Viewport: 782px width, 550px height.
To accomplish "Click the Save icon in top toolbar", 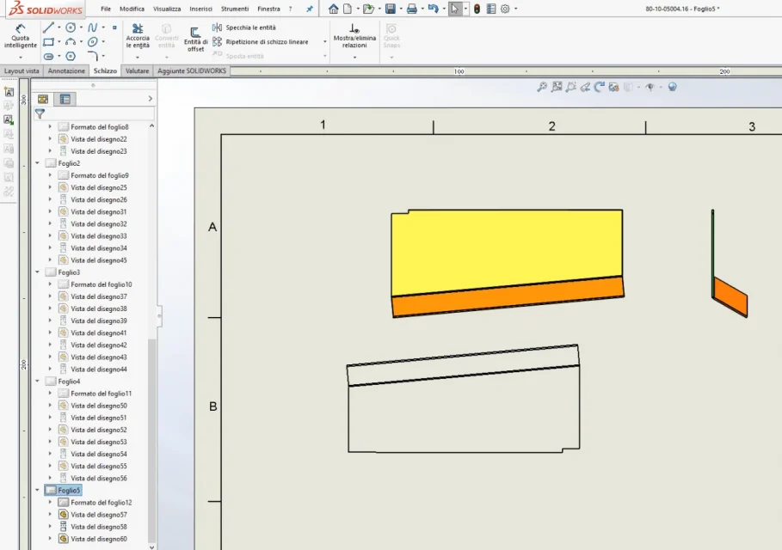I will [391, 9].
